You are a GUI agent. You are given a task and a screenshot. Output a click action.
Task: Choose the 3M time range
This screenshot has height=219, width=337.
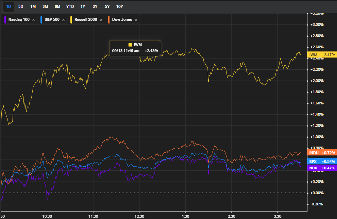click(x=45, y=6)
